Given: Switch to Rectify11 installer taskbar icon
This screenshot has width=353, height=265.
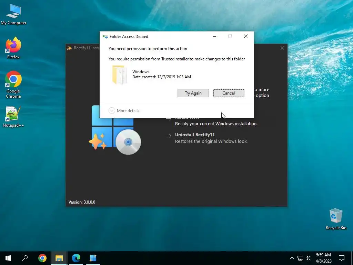Looking at the screenshot, I should (93, 258).
